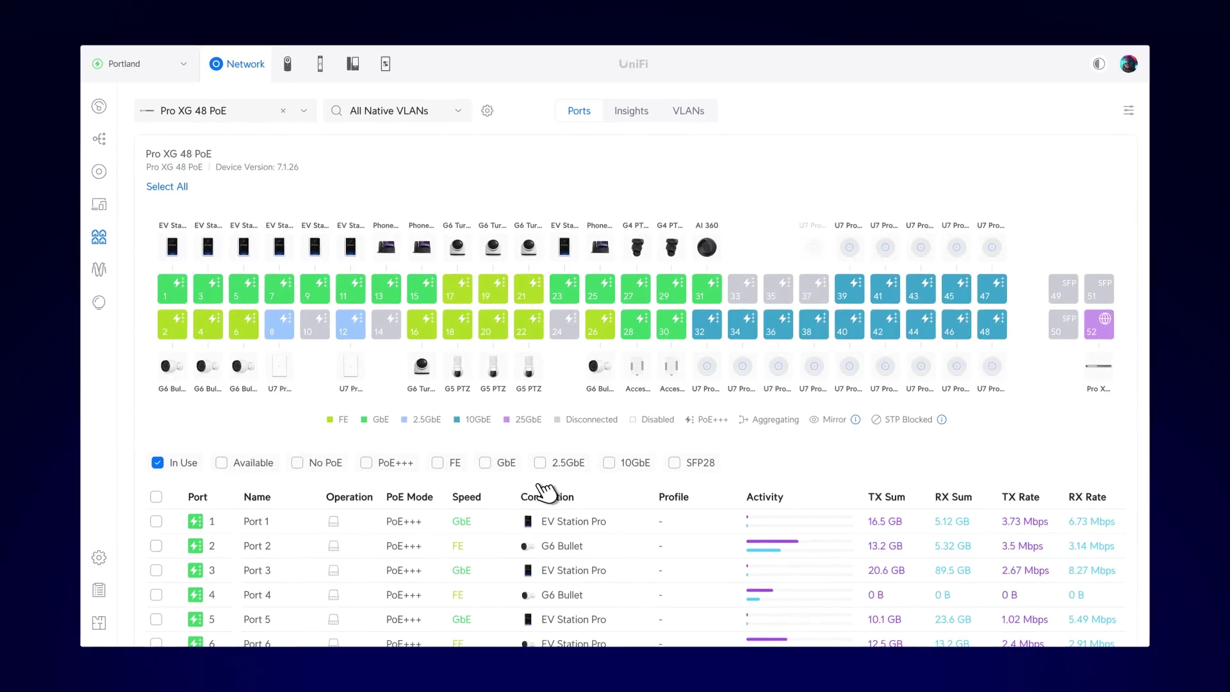Viewport: 1230px width, 692px height.
Task: Select port 8 tile (2.5GbE) in port map
Action: [279, 325]
